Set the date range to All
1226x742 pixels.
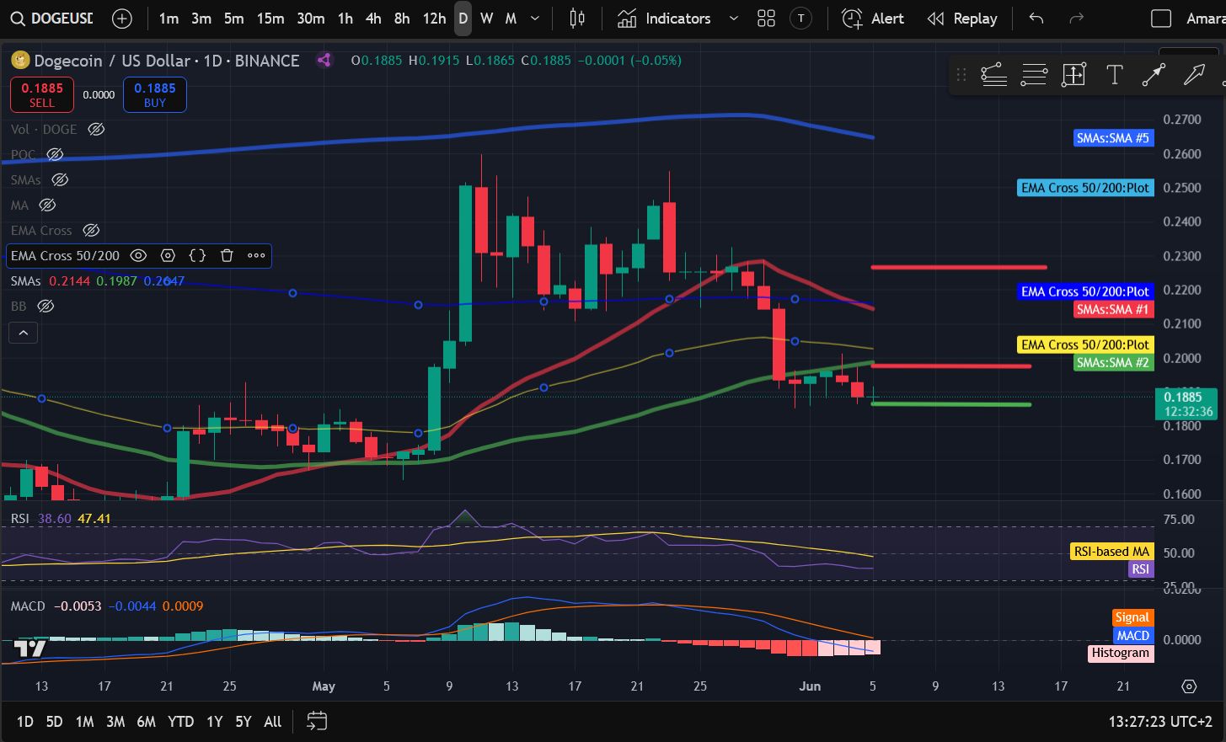coord(273,721)
